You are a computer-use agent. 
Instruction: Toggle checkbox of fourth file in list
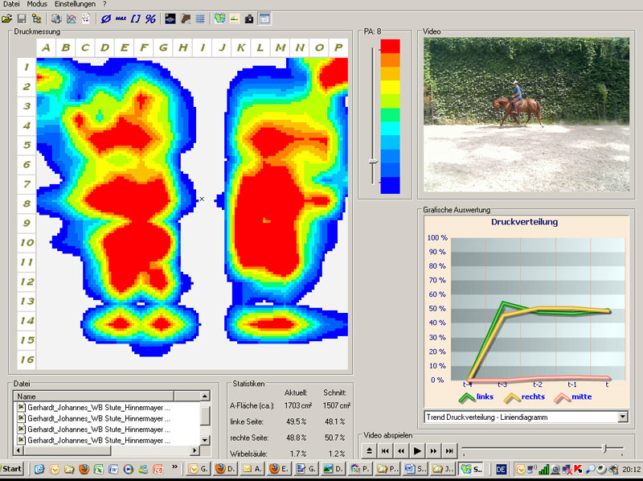coord(21,440)
